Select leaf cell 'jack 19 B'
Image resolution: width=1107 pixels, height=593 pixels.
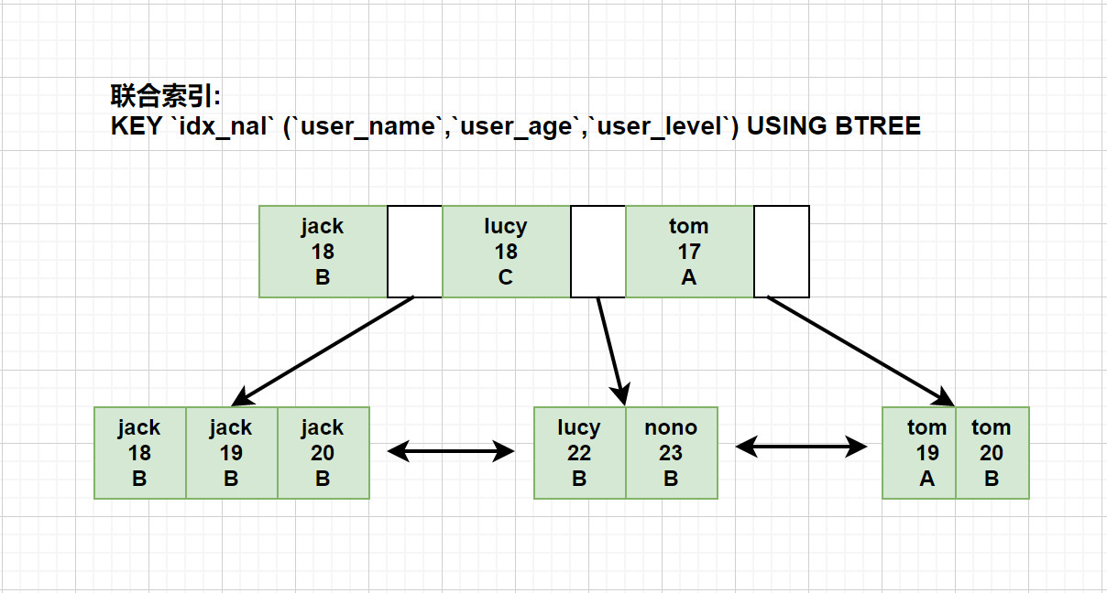point(231,453)
